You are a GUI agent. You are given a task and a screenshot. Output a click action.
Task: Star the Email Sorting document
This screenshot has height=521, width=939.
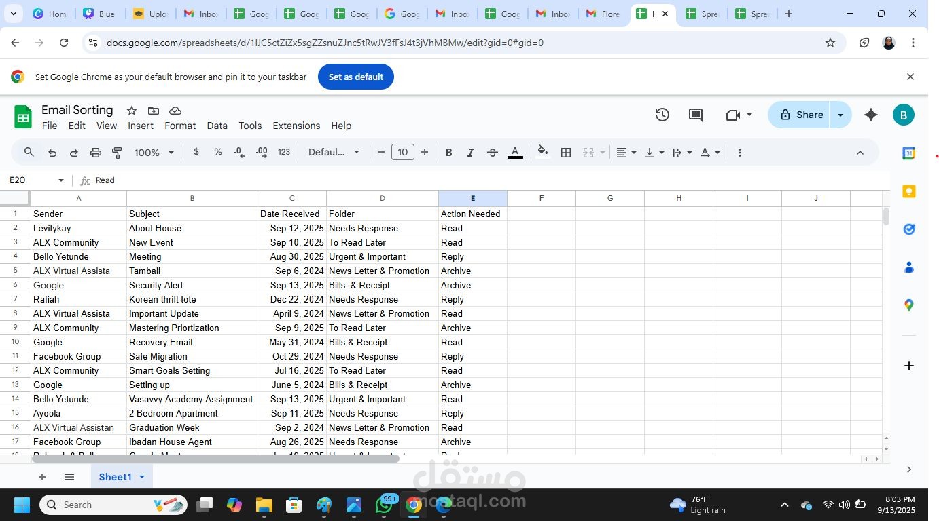[x=132, y=111]
